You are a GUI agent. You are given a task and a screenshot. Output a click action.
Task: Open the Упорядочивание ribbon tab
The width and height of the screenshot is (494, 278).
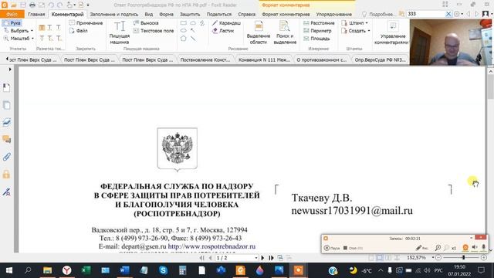pyautogui.click(x=334, y=14)
